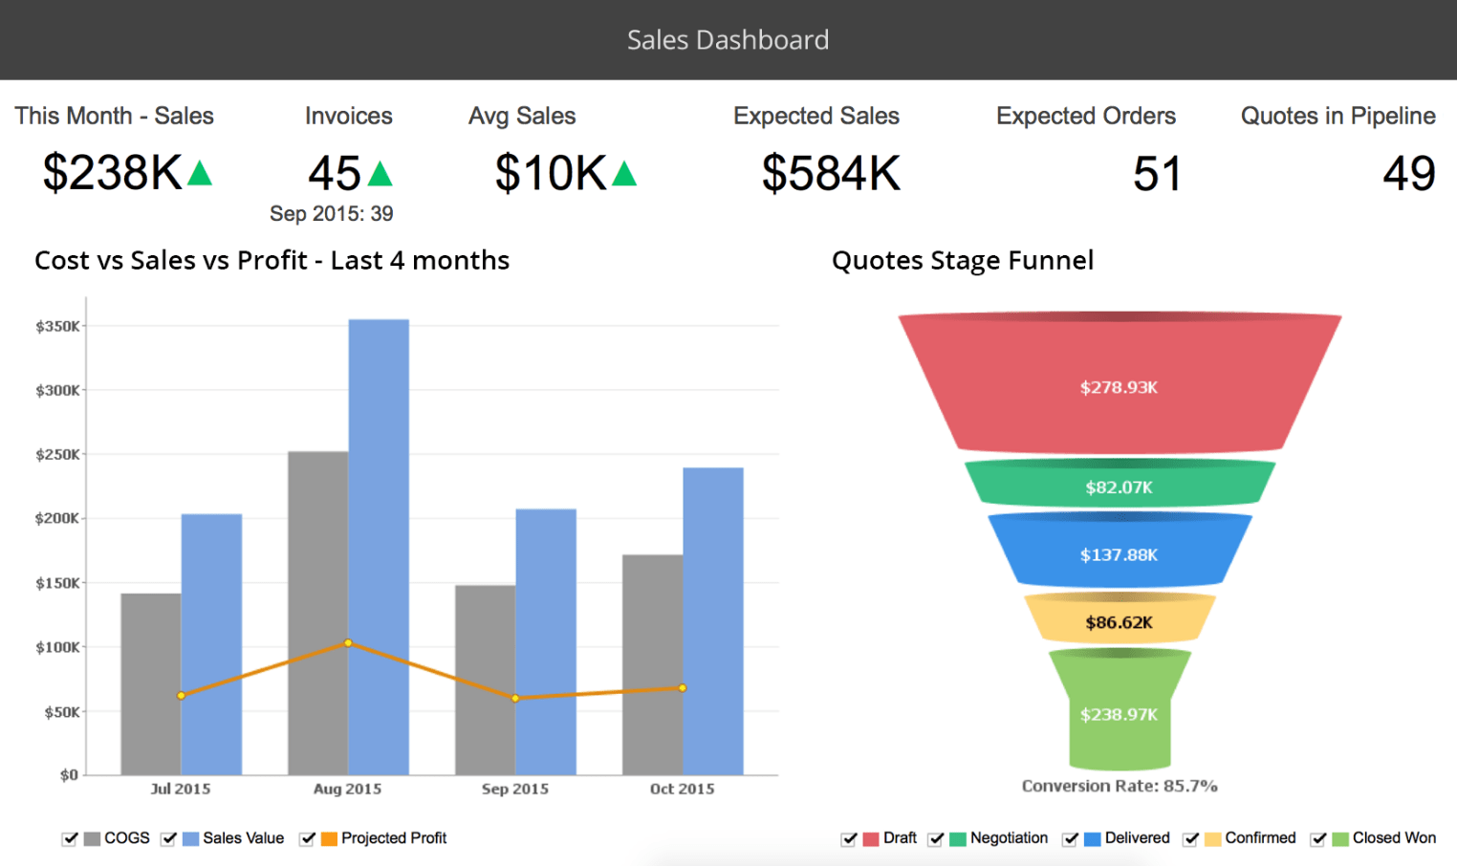Click the orange Projected Profit legend swatch
This screenshot has width=1457, height=866.
click(329, 839)
